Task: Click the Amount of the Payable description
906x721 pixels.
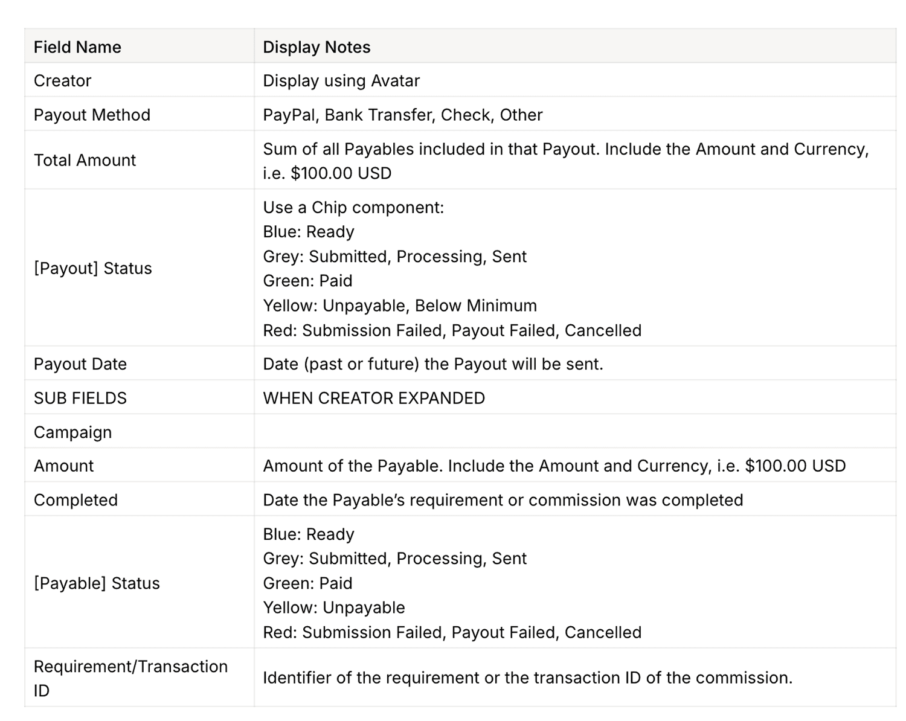Action: point(554,466)
